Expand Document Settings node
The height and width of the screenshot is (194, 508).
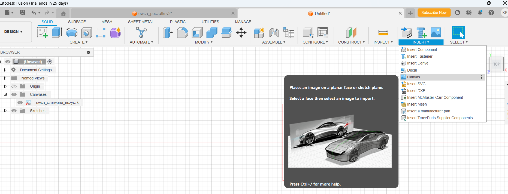pyautogui.click(x=5, y=70)
